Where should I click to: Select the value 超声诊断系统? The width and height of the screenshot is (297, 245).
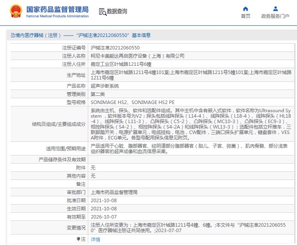[x=105, y=86]
